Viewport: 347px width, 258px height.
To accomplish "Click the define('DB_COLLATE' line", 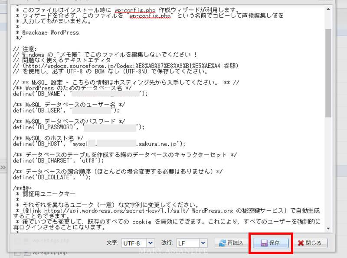I will (x=52, y=177).
